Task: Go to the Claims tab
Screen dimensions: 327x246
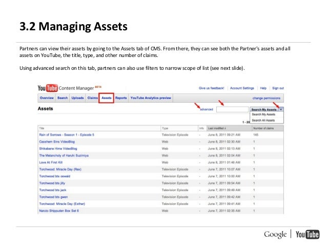Action: pyautogui.click(x=92, y=98)
